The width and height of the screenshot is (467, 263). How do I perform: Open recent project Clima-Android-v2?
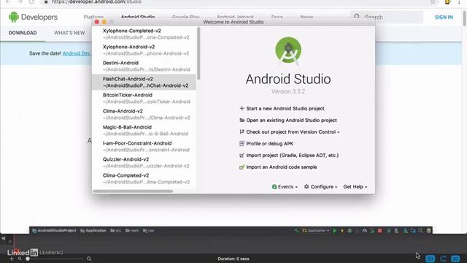(x=144, y=115)
